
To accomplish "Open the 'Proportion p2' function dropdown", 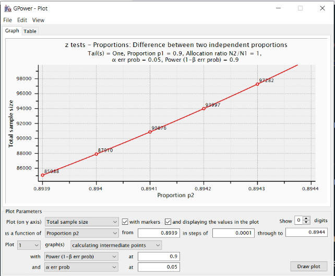I will tap(82, 233).
